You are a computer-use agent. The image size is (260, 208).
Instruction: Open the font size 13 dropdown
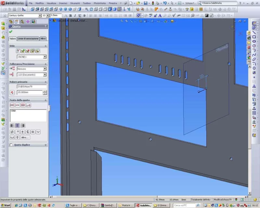[x=47, y=15]
